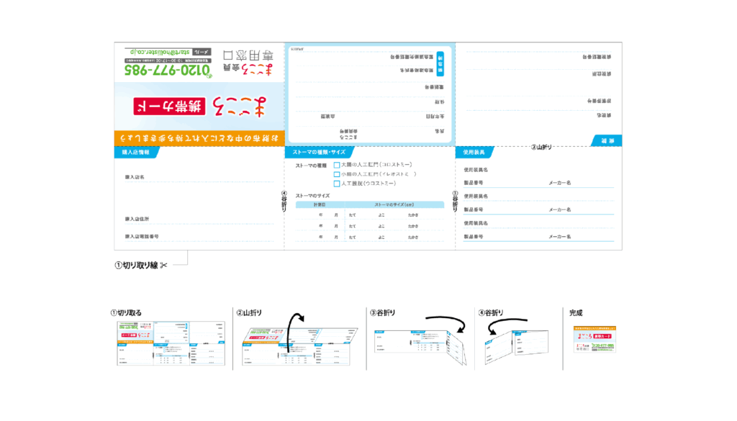Click the ストーマのサイズ table header row
Screen dimensions: 737x421
(369, 205)
